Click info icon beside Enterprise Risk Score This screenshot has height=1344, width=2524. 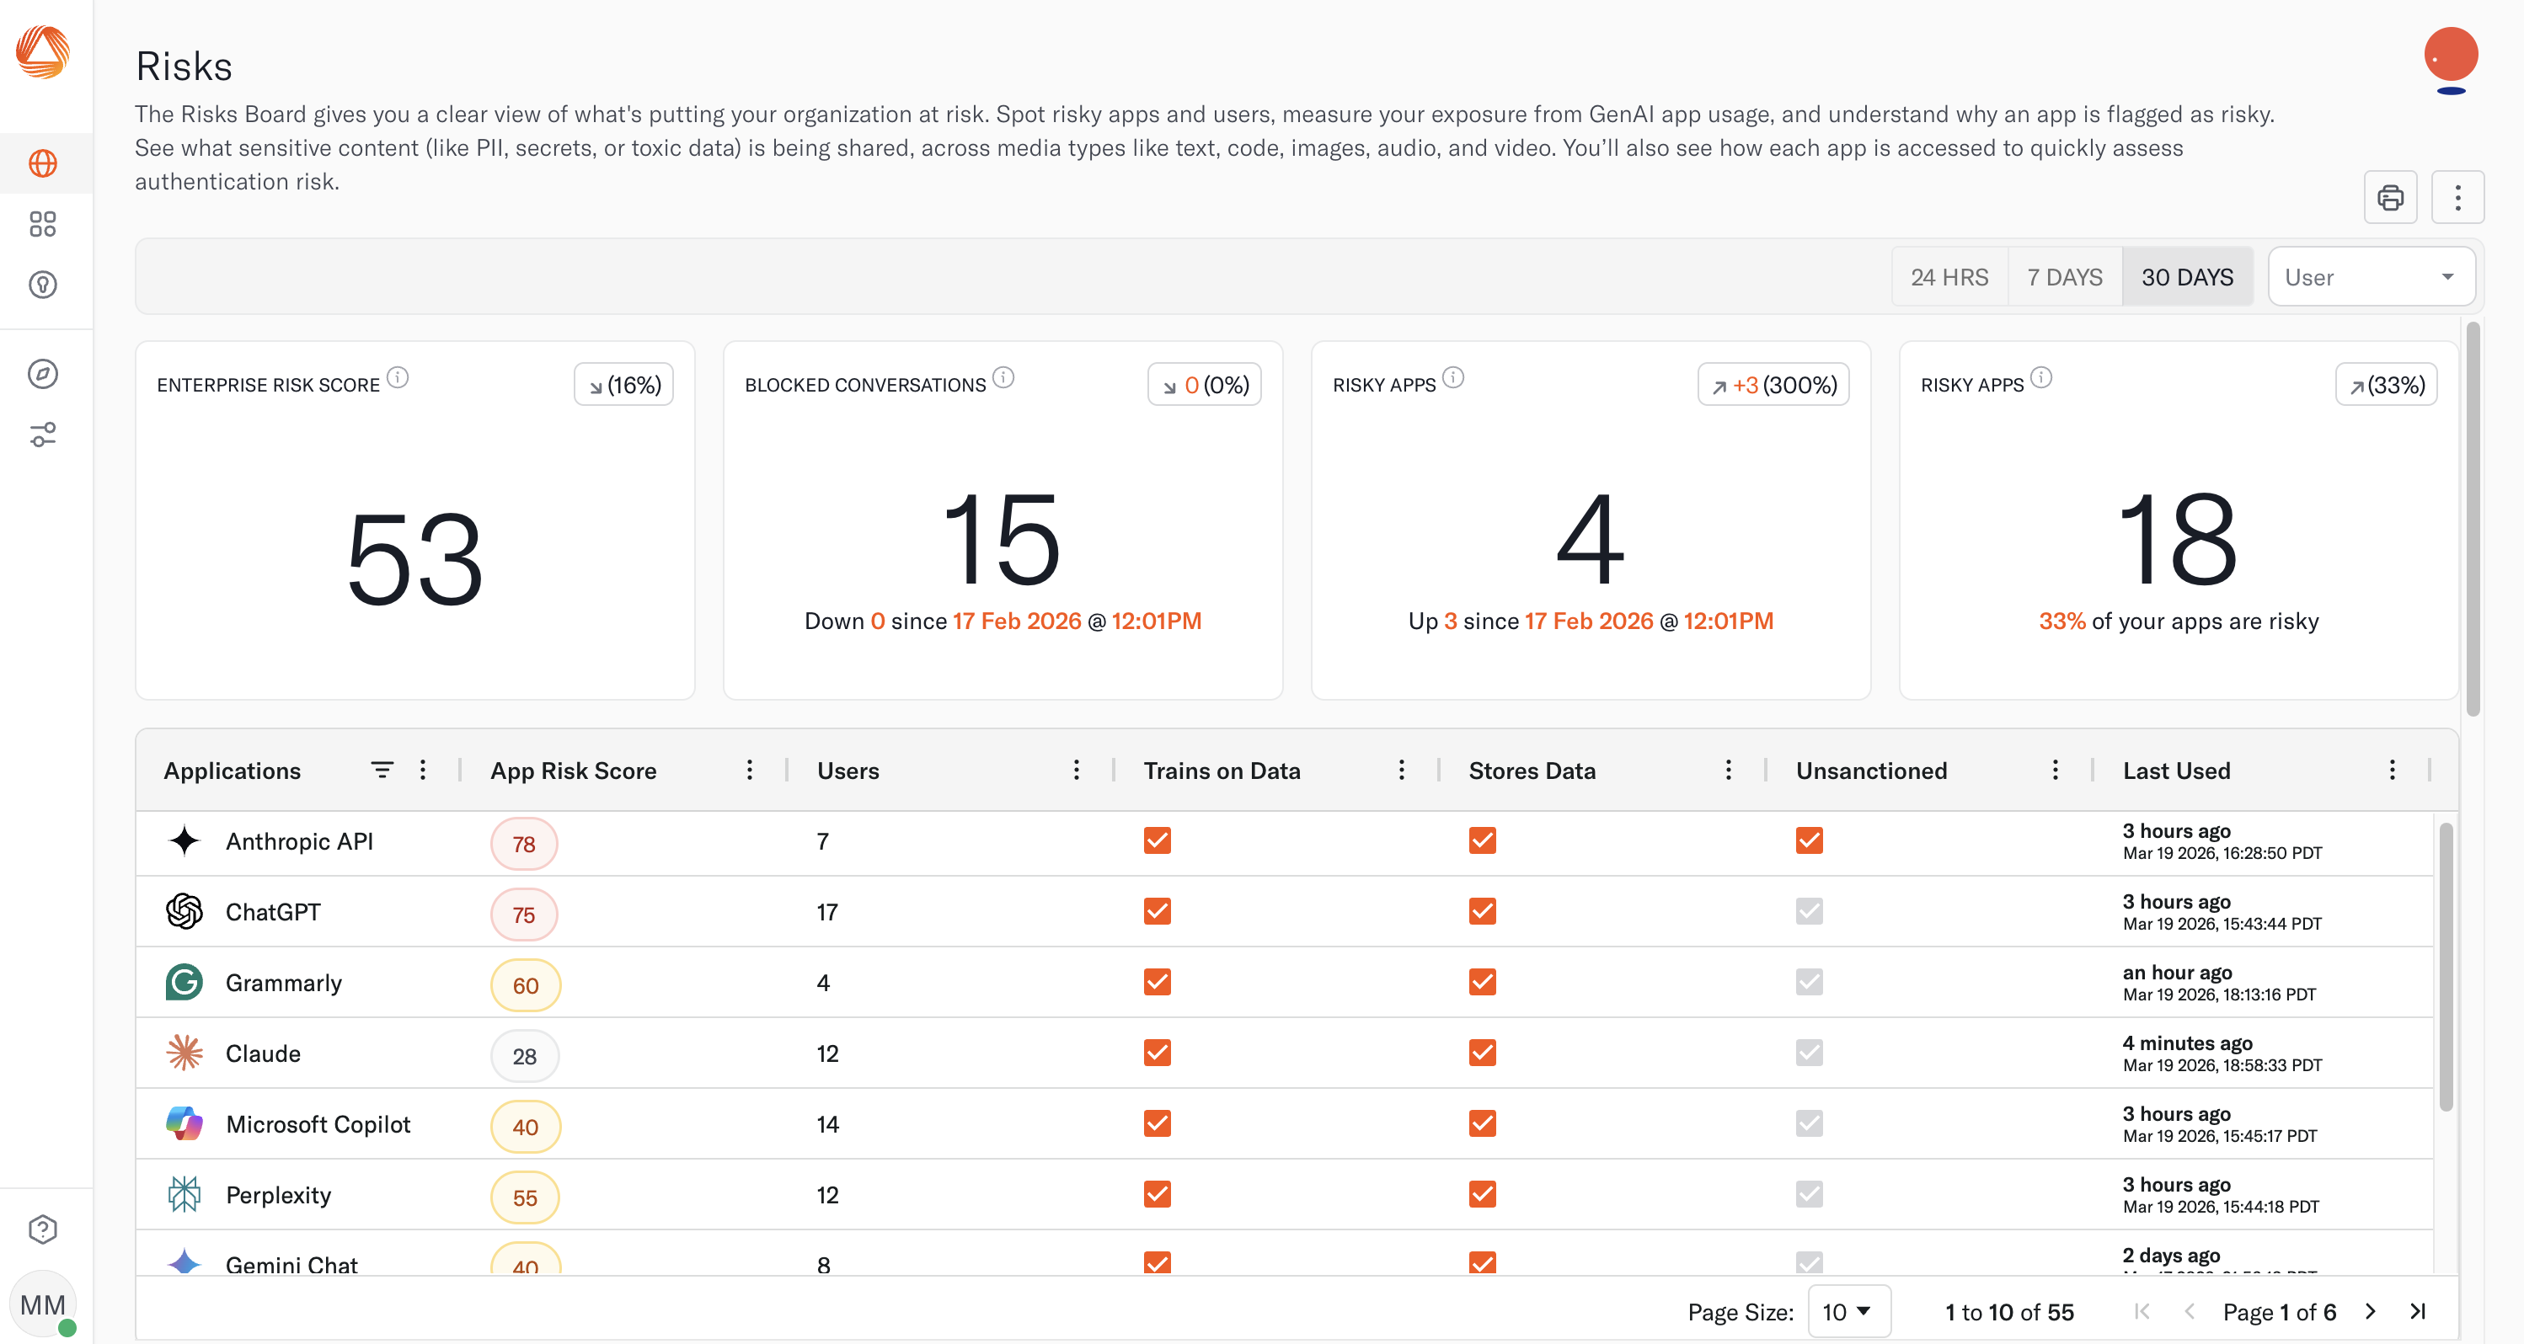click(398, 377)
